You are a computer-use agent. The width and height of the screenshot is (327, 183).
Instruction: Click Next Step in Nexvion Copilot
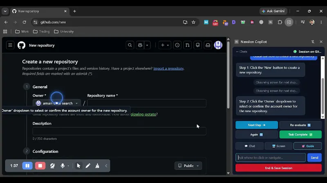[257, 125]
